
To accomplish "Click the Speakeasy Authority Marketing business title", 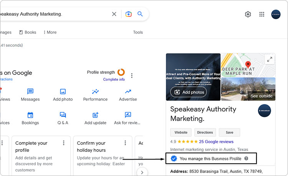I will point(203,114).
